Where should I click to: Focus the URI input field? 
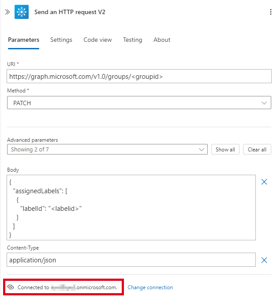139,77
